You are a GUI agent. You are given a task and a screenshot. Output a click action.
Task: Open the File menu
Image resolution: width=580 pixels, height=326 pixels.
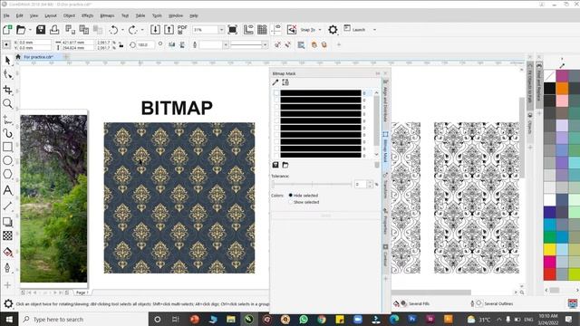(x=6, y=15)
